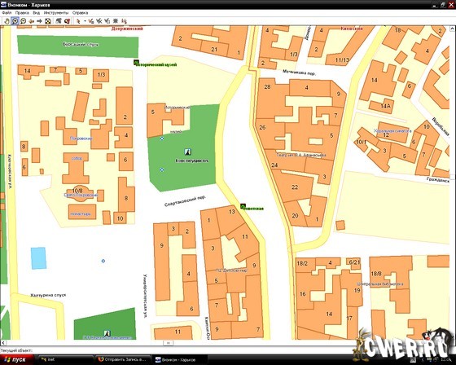
Task: Open the Вид menu
Action: coord(36,13)
